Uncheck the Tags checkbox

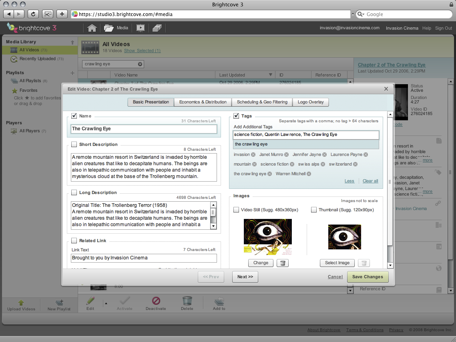(x=236, y=115)
